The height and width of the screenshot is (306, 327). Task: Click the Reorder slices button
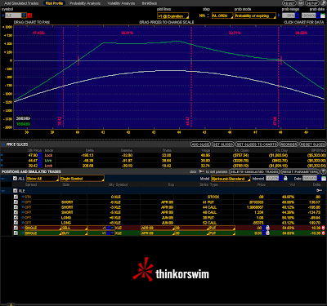click(x=289, y=144)
